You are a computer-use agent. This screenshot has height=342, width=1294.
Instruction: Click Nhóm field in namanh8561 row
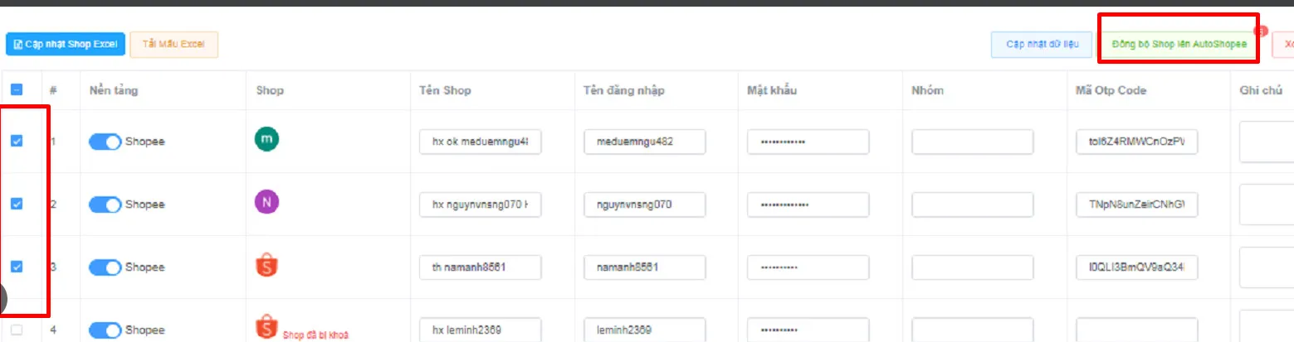pos(973,267)
